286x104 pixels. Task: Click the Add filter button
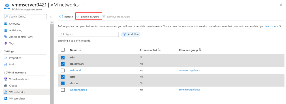coord(131,34)
